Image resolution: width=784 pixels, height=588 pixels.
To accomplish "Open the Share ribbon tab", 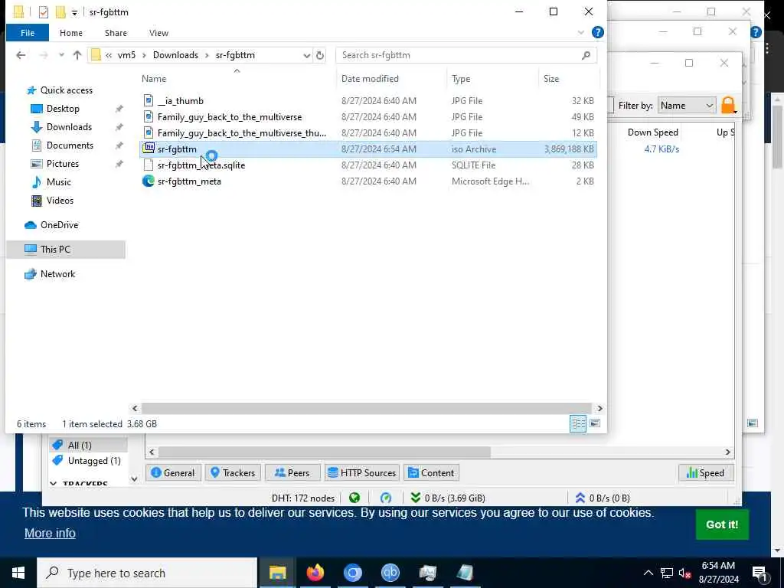I will click(116, 33).
